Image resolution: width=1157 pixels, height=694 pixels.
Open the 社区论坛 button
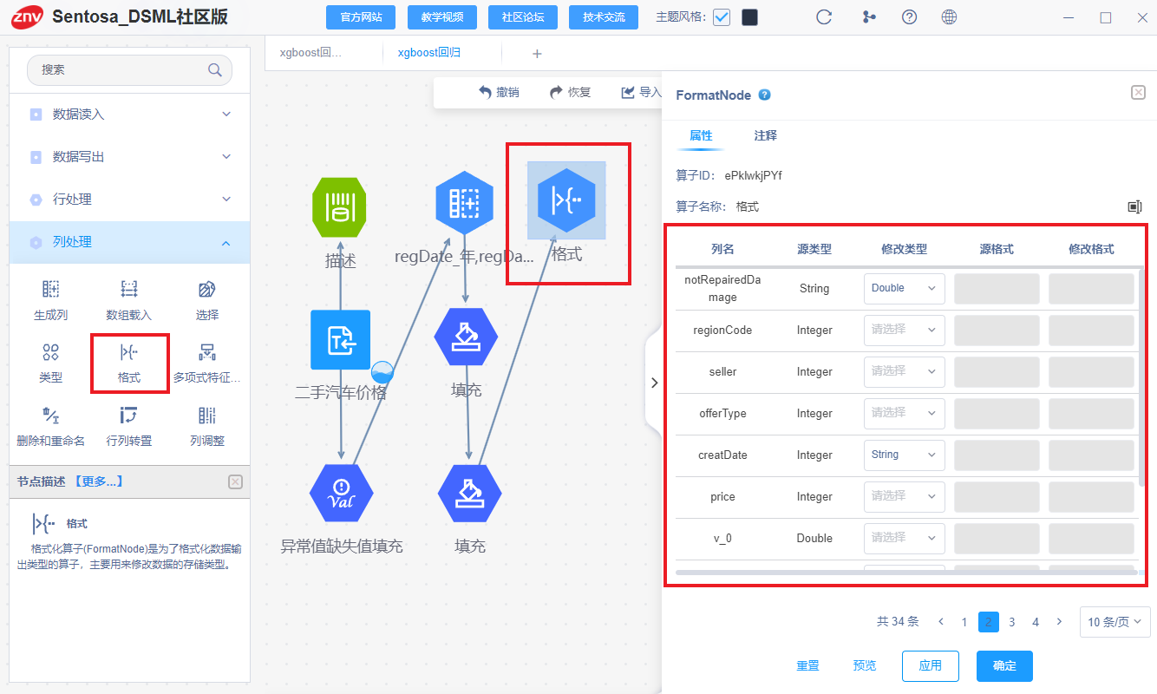(x=523, y=17)
